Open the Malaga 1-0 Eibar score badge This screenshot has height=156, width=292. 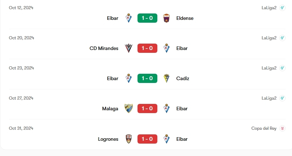[147, 108]
